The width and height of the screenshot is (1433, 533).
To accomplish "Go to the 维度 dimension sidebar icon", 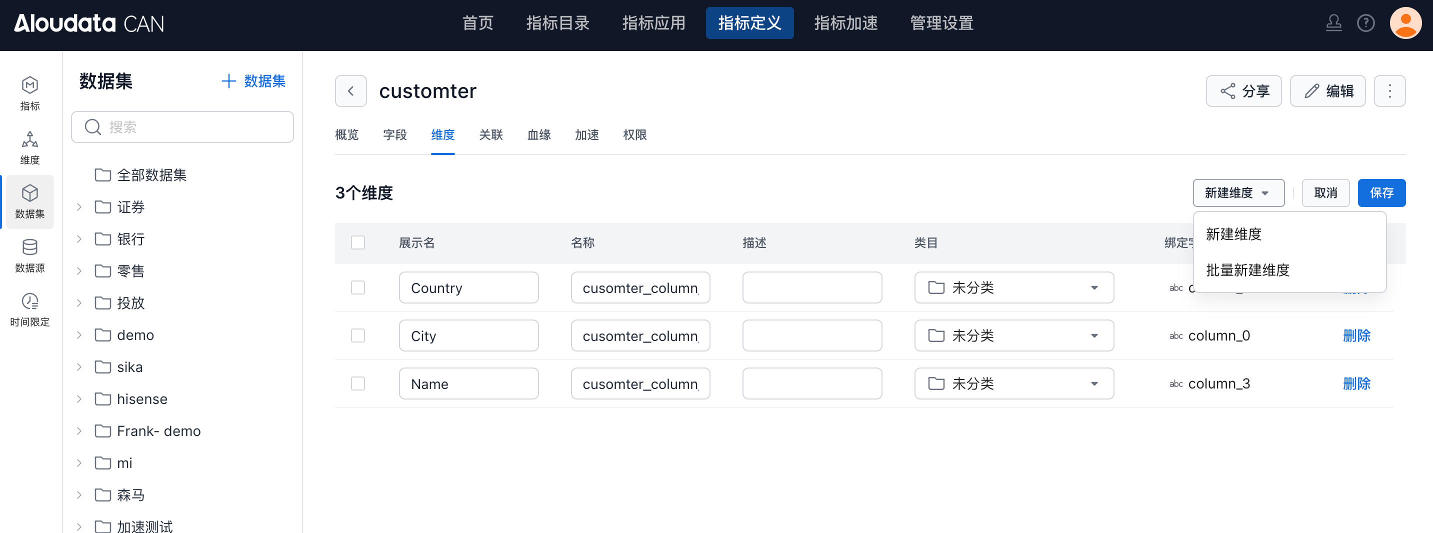I will (29, 147).
